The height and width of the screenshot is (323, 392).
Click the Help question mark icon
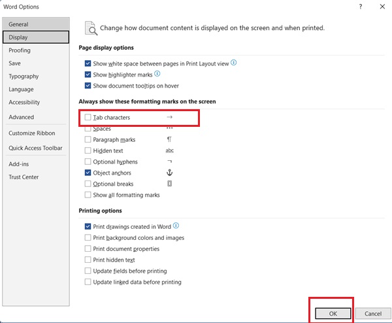click(x=360, y=7)
